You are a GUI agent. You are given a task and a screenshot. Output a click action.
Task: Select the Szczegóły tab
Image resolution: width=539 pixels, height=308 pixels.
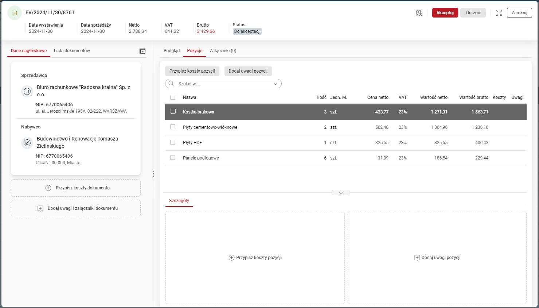click(x=179, y=201)
